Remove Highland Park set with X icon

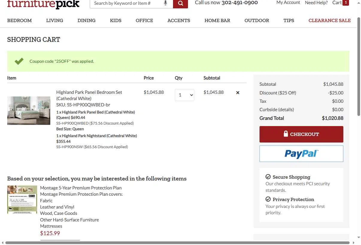[x=238, y=93]
